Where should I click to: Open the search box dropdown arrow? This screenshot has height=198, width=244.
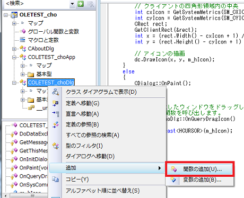click(72, 4)
